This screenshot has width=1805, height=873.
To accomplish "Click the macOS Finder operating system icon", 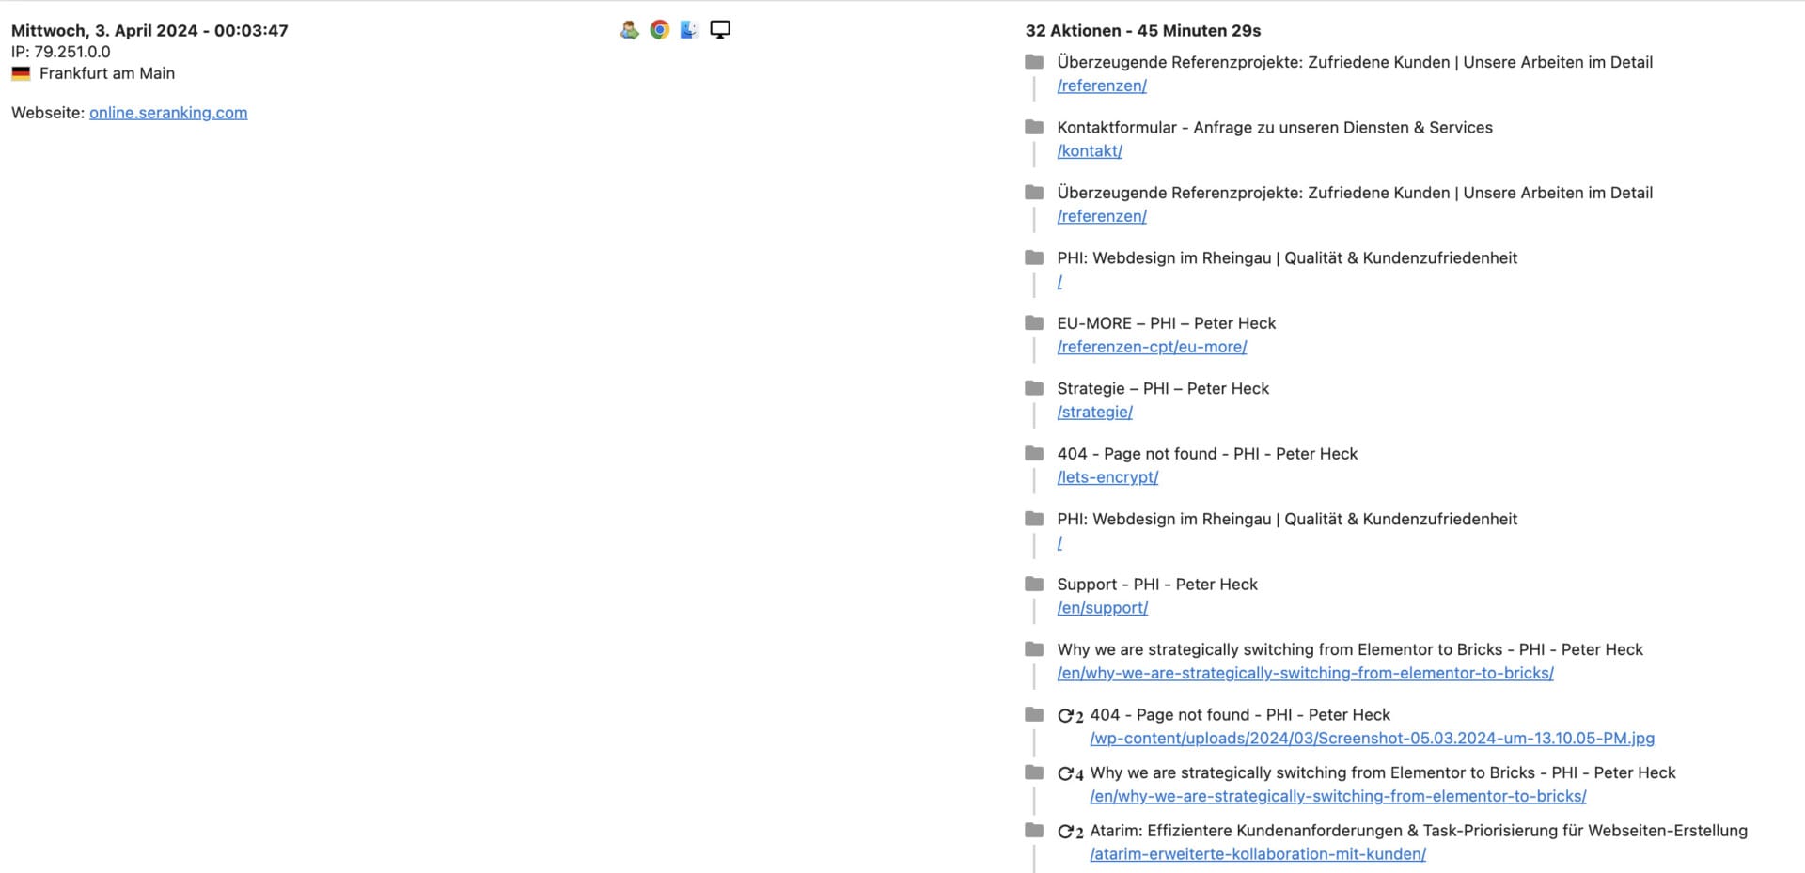I will pos(688,29).
